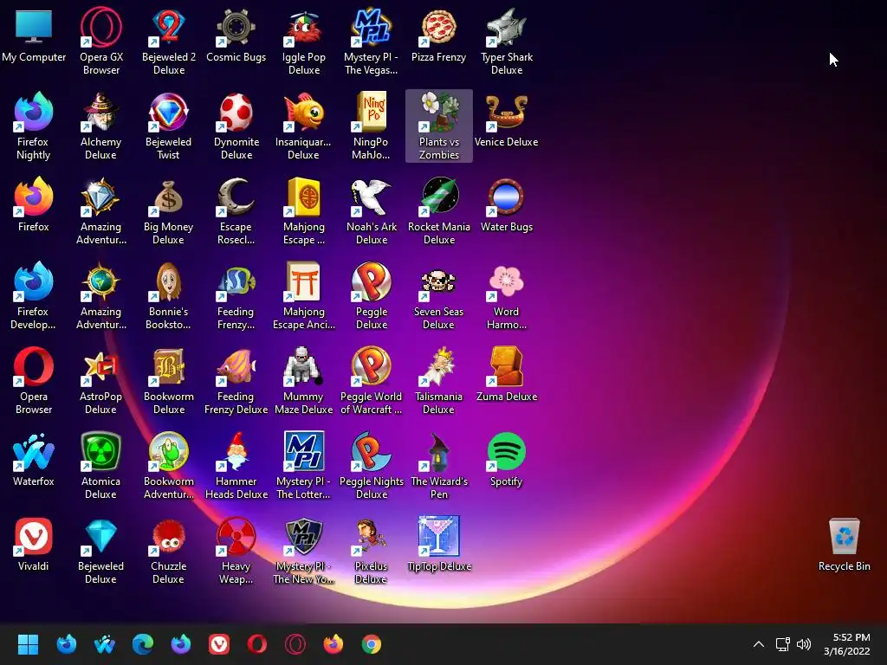Open the Plants vs Zombies desktop shortcut
Image resolution: width=887 pixels, height=665 pixels.
click(x=439, y=126)
